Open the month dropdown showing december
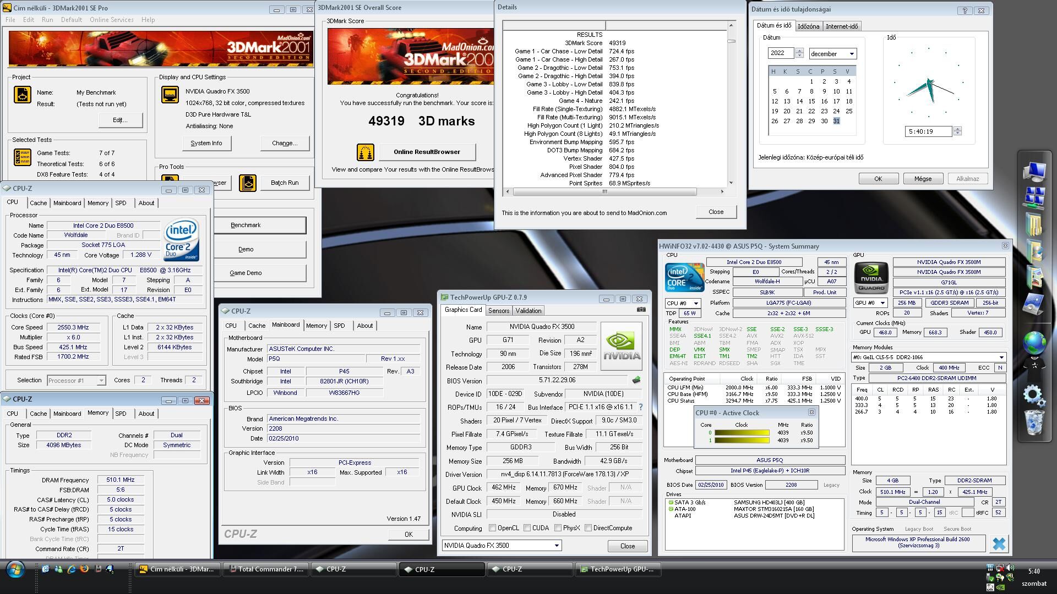The height and width of the screenshot is (594, 1057). click(x=832, y=53)
